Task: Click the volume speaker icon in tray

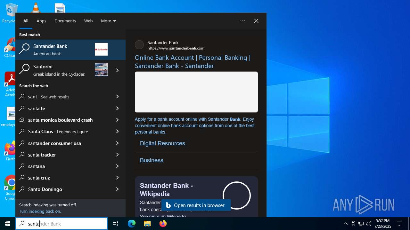Action: (369, 224)
